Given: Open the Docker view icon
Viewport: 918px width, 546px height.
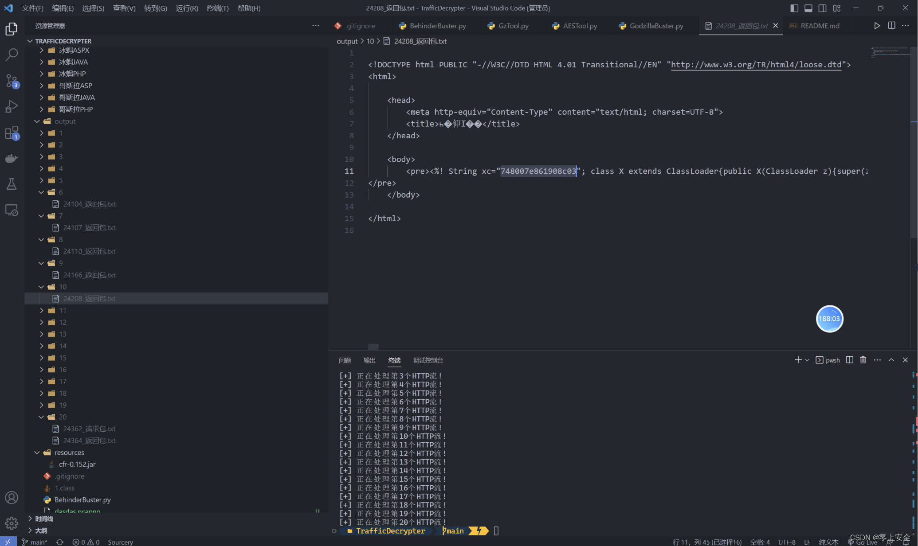Looking at the screenshot, I should [x=12, y=158].
